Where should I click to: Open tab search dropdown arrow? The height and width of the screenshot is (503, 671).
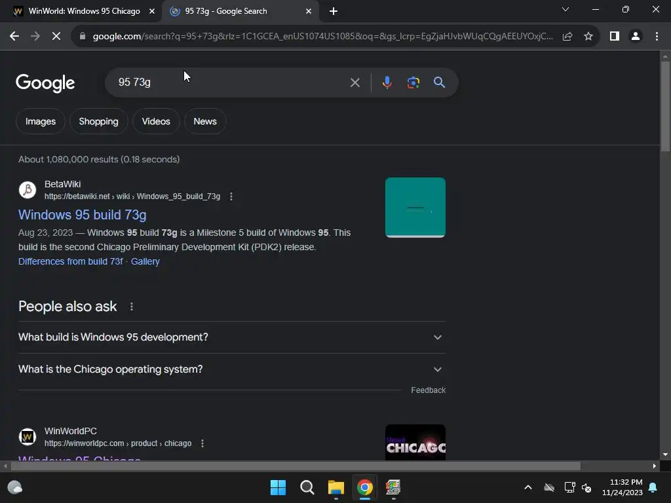[566, 9]
